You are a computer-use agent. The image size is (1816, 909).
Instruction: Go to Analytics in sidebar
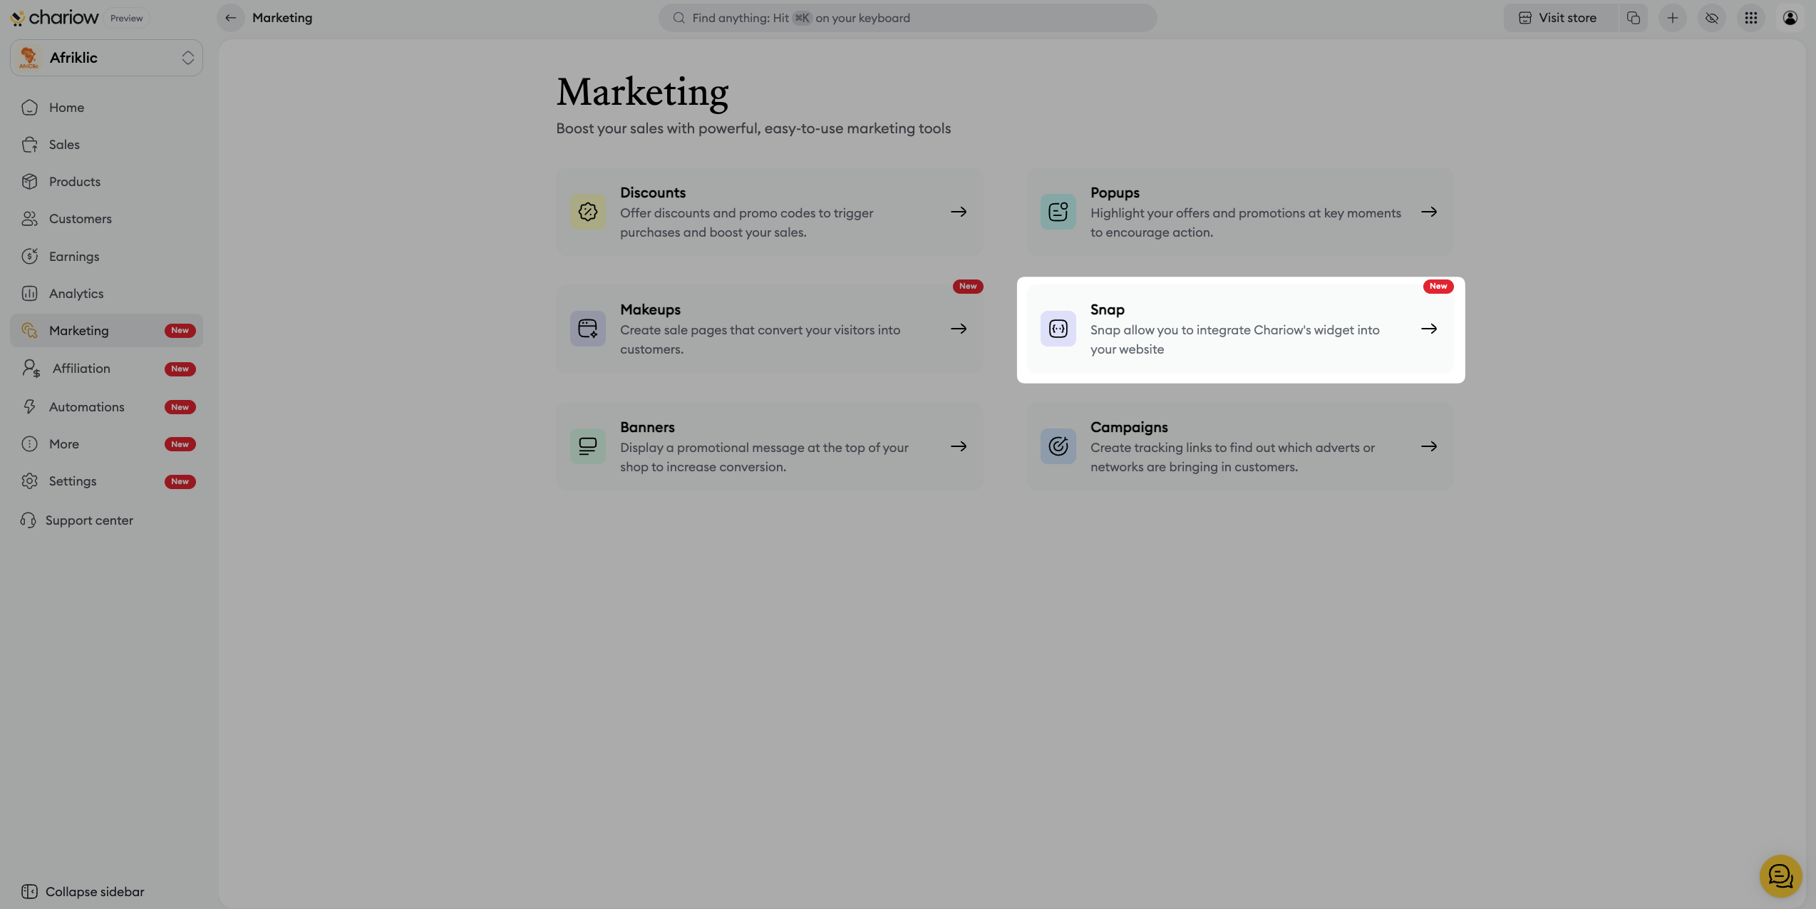pos(76,294)
